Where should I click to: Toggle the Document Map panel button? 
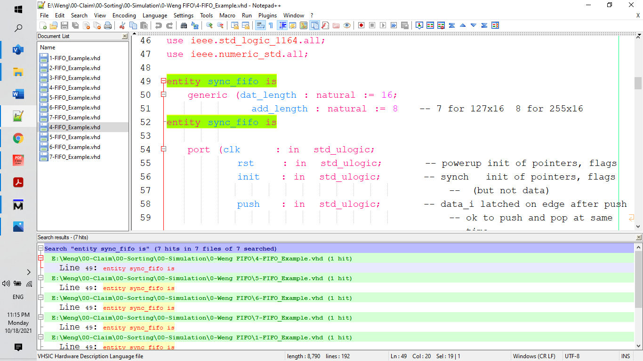click(304, 25)
